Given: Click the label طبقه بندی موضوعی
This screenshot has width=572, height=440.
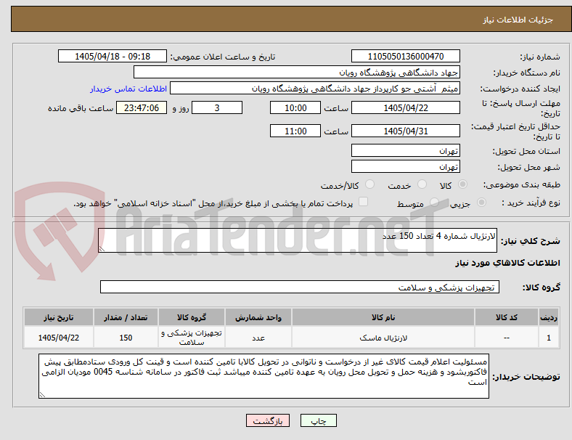Looking at the screenshot, I should (x=522, y=184).
